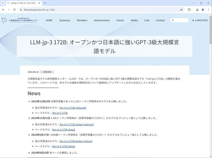The image size is (212, 158).
Task: Open the llm-jp-3-172b base model link
Action: point(60,113)
